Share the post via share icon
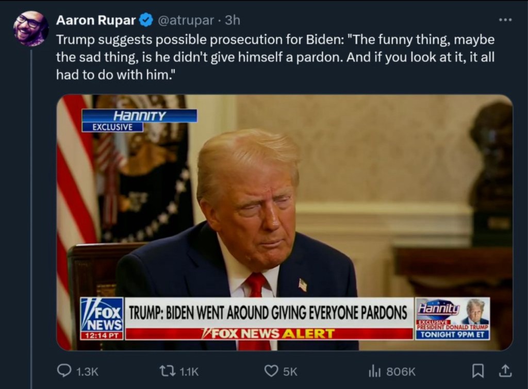528x389 pixels. tap(505, 370)
